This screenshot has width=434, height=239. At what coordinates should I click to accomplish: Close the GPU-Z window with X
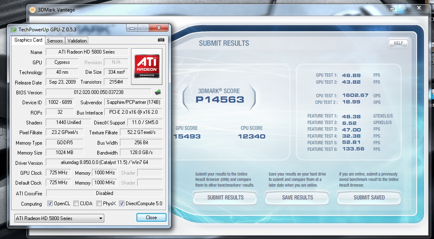pyautogui.click(x=159, y=28)
